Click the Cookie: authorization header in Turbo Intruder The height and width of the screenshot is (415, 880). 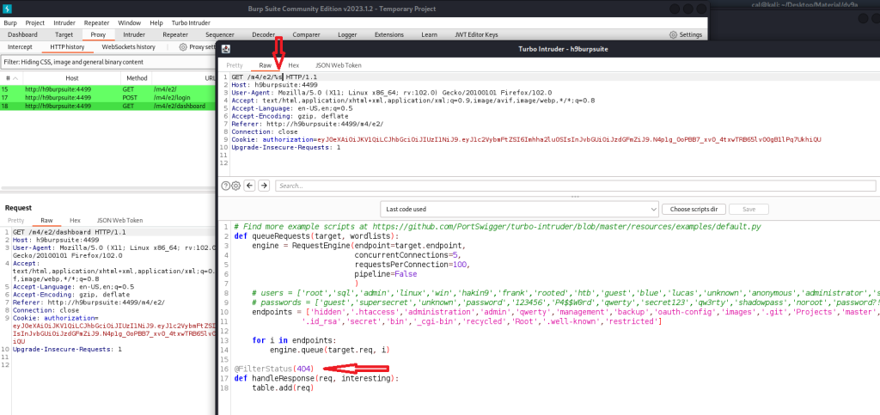click(x=527, y=139)
